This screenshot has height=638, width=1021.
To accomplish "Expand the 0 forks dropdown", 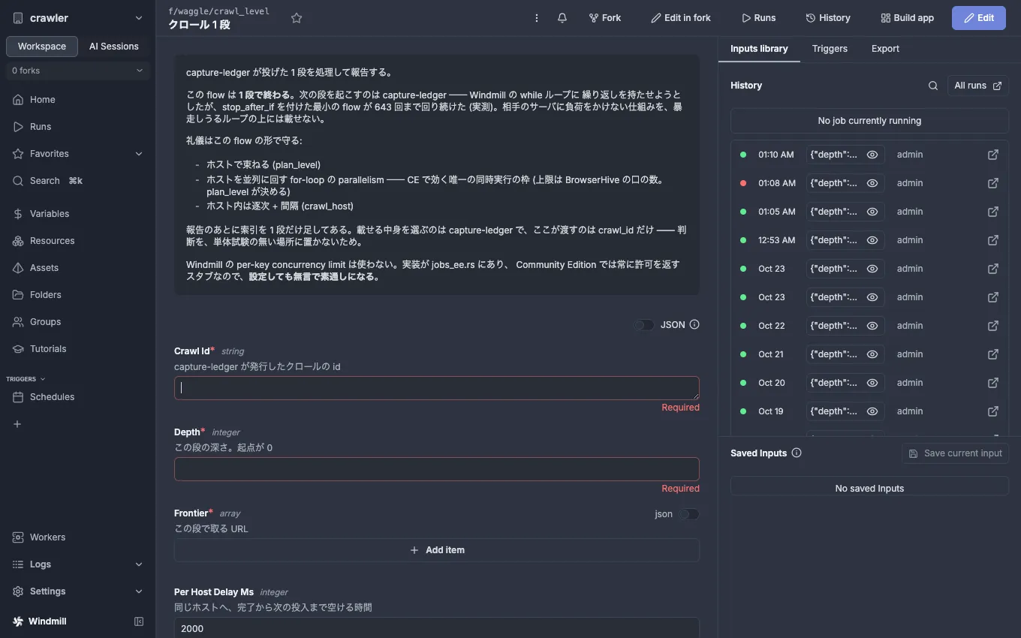I will 78,71.
